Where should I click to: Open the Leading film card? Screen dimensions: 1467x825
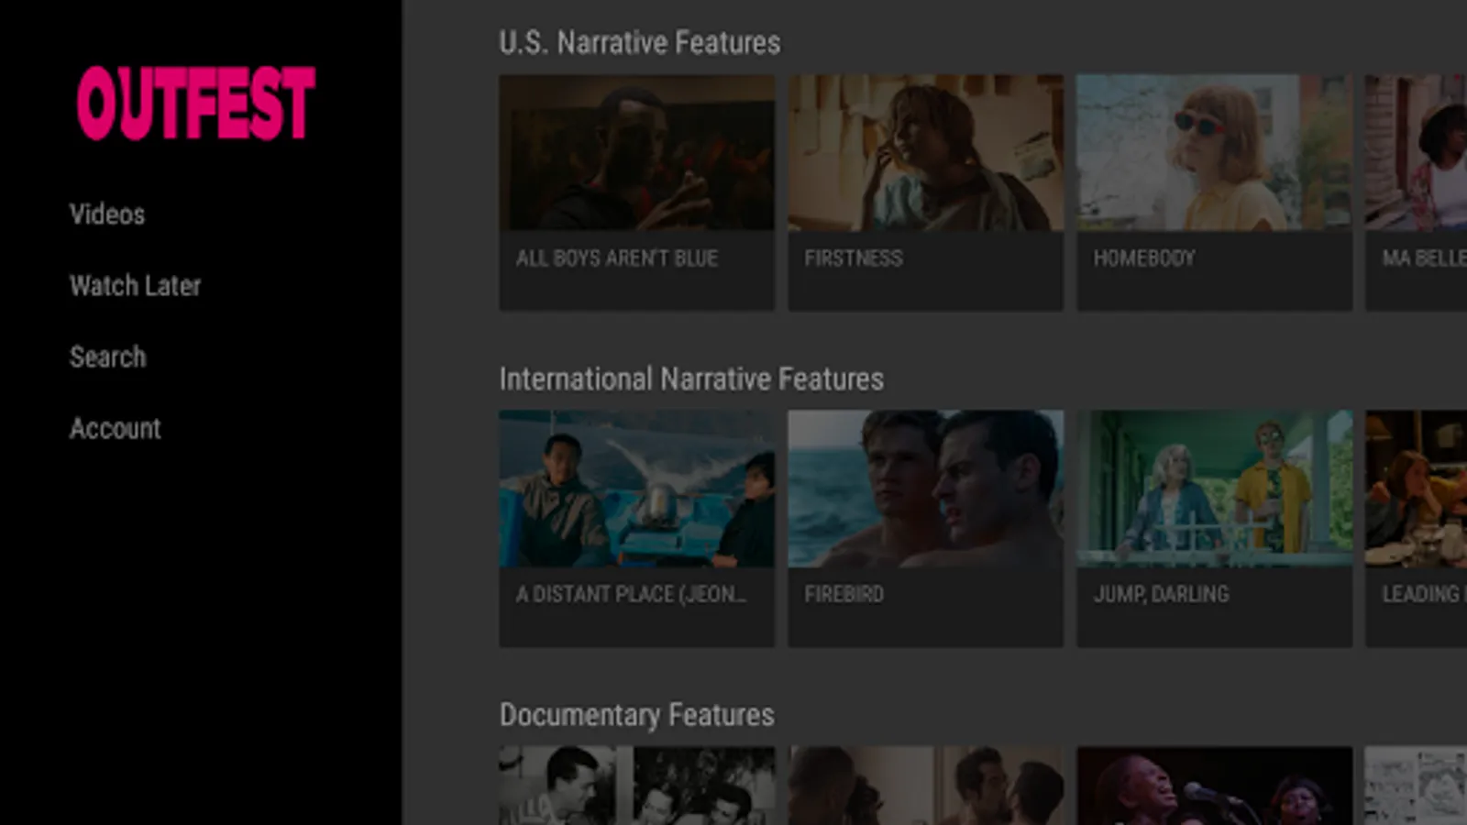tap(1417, 529)
